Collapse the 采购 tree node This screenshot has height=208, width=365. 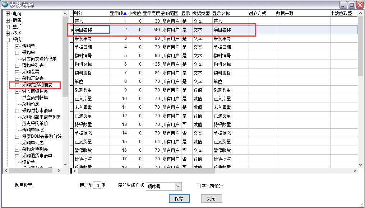8,39
